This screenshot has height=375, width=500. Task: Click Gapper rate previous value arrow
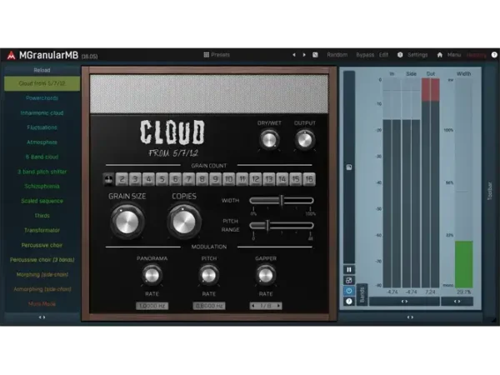point(253,306)
